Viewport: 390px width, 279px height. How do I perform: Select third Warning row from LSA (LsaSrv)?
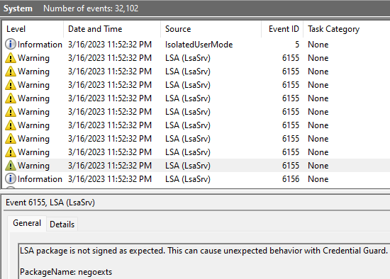196,85
